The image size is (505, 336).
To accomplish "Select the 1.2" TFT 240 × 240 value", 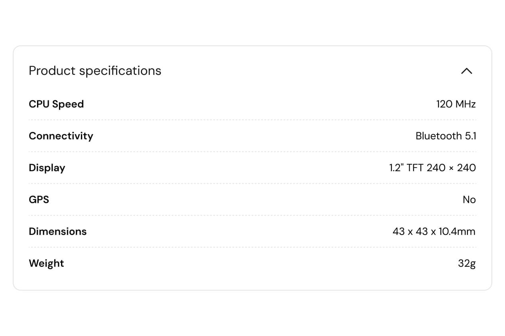I will (432, 168).
